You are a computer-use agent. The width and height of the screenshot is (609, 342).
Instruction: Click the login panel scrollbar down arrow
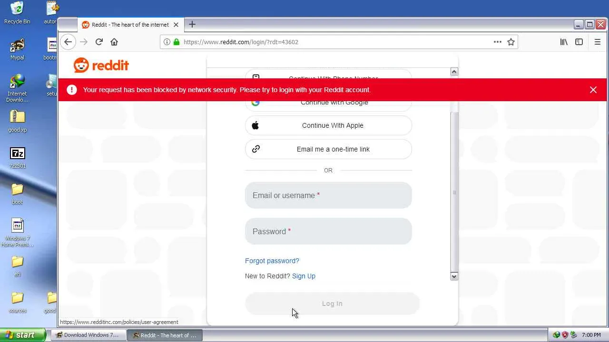(454, 276)
